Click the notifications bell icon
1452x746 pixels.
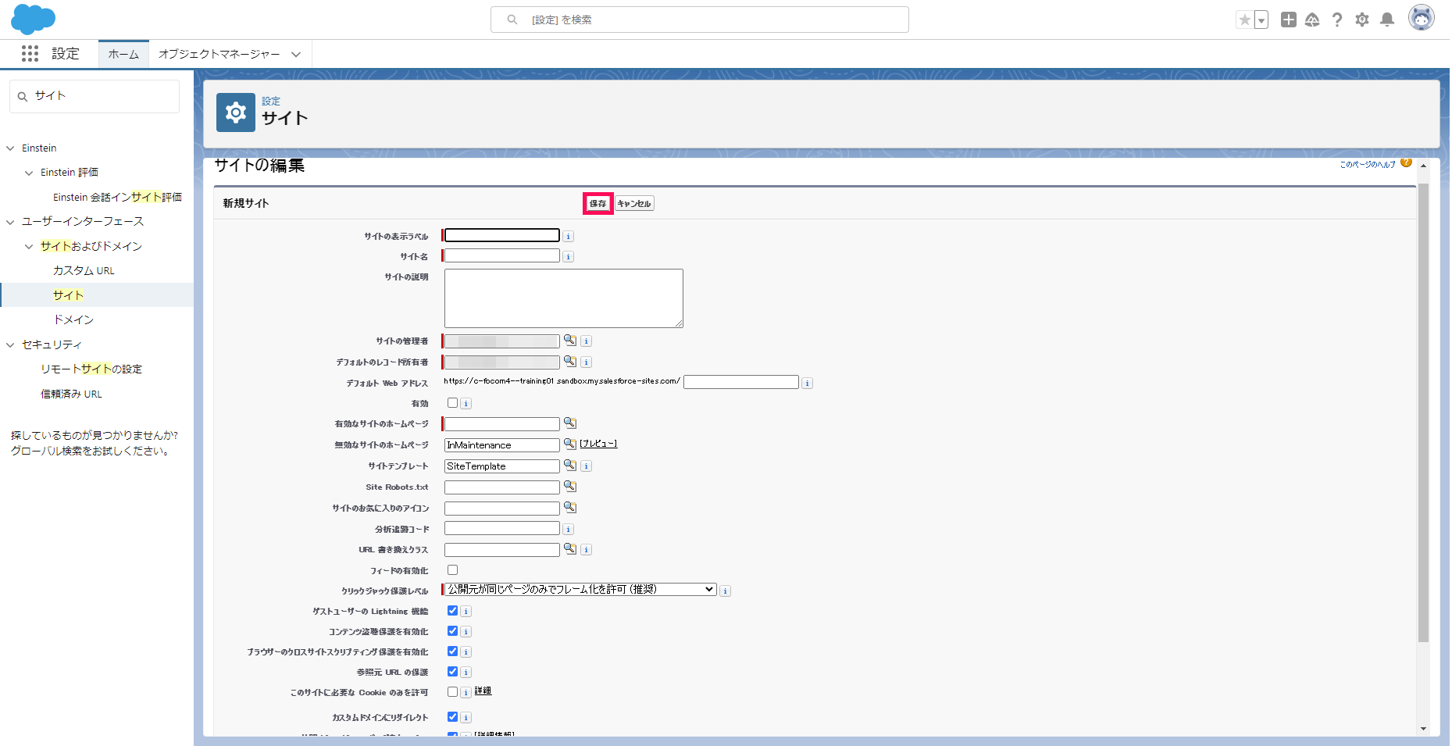click(x=1387, y=20)
